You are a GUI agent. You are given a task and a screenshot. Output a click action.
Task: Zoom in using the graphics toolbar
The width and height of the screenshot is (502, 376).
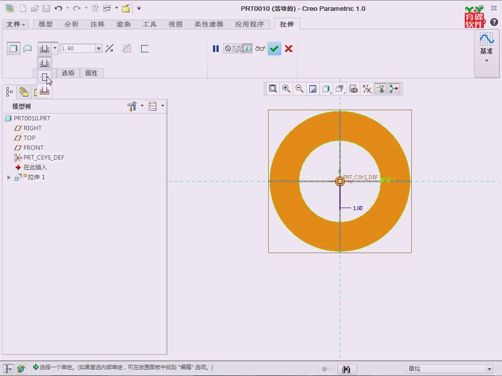(x=286, y=89)
